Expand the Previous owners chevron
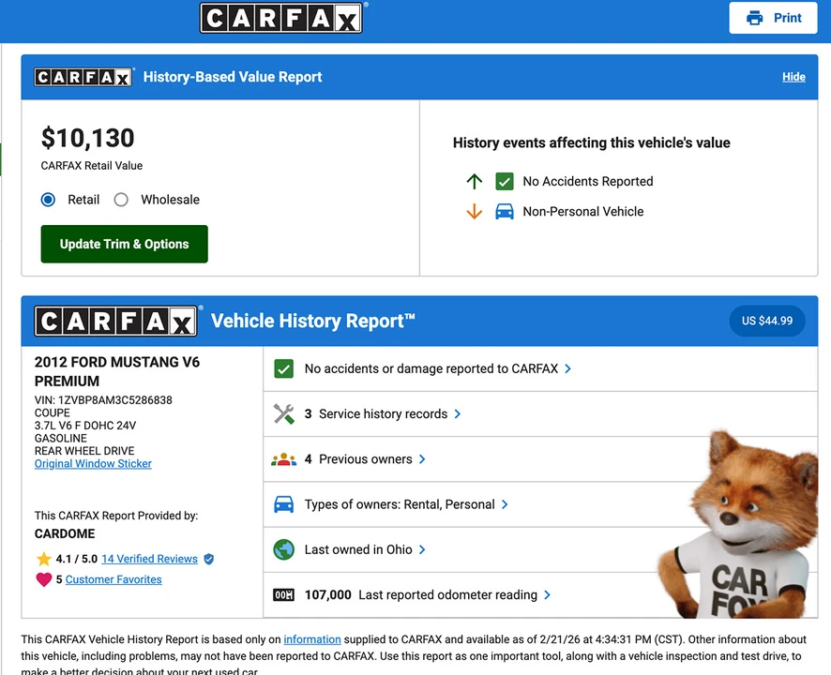This screenshot has height=675, width=831. pyautogui.click(x=422, y=459)
